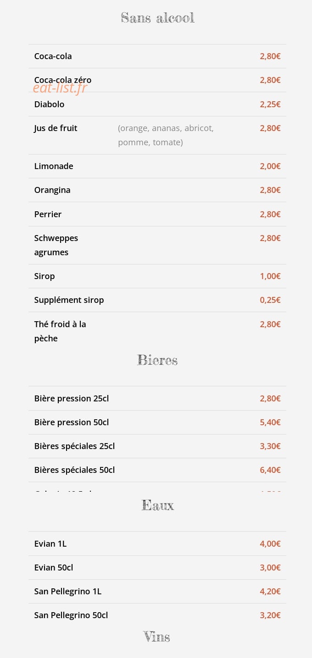Screen dimensions: 312x658
Task: Click the Sans alcool section heading
Action: pyautogui.click(x=157, y=18)
